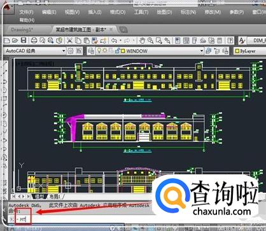Click the ByLayer color swatch
Viewport: 266px width, 231px height.
237,51
